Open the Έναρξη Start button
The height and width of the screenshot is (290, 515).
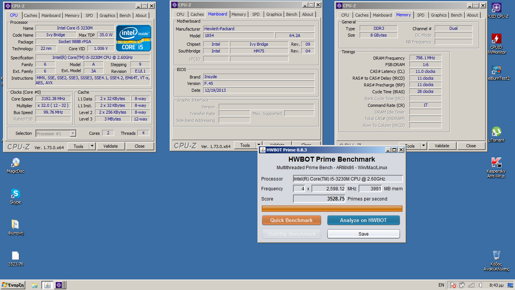point(13,285)
